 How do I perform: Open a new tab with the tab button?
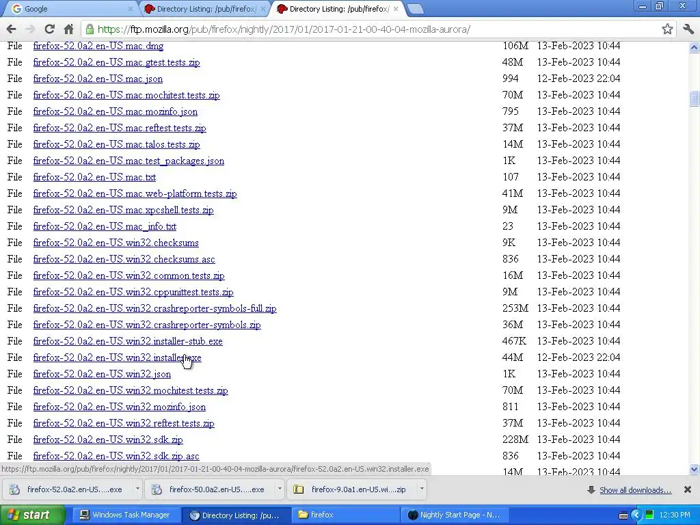pyautogui.click(x=415, y=9)
